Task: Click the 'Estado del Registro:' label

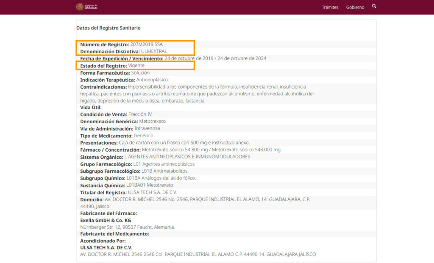Action: pyautogui.click(x=103, y=66)
